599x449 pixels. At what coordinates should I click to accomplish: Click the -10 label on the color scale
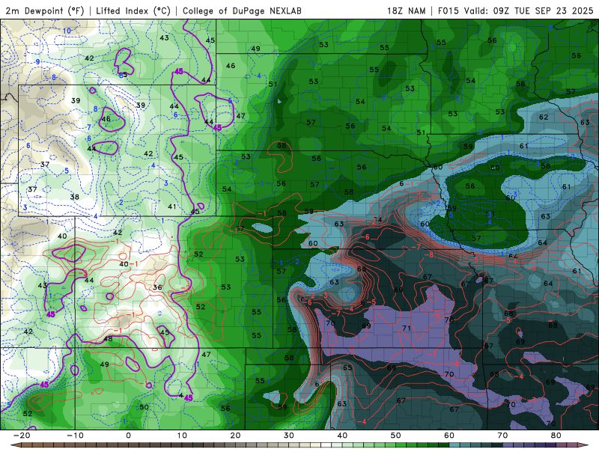click(x=74, y=436)
